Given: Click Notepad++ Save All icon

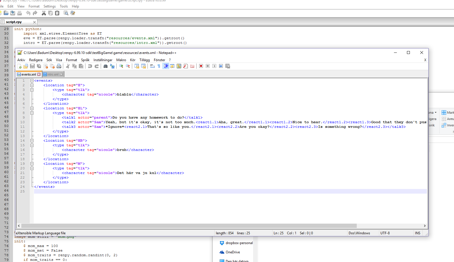Looking at the screenshot, I should click(x=39, y=66).
